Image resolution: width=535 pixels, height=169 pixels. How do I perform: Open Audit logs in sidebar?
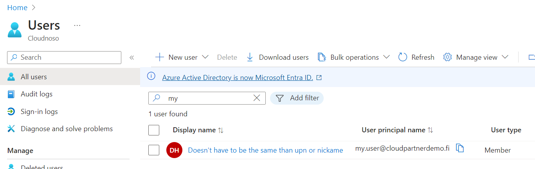36,94
